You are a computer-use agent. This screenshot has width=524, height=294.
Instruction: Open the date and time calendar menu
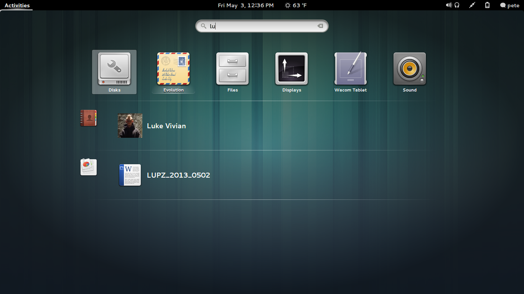[x=246, y=5]
